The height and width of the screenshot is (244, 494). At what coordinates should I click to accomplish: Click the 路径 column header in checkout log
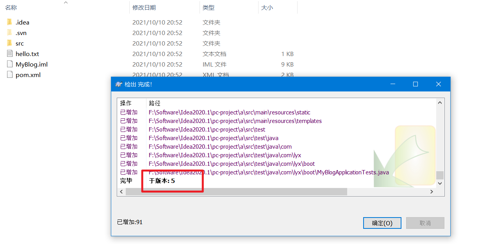pos(155,103)
